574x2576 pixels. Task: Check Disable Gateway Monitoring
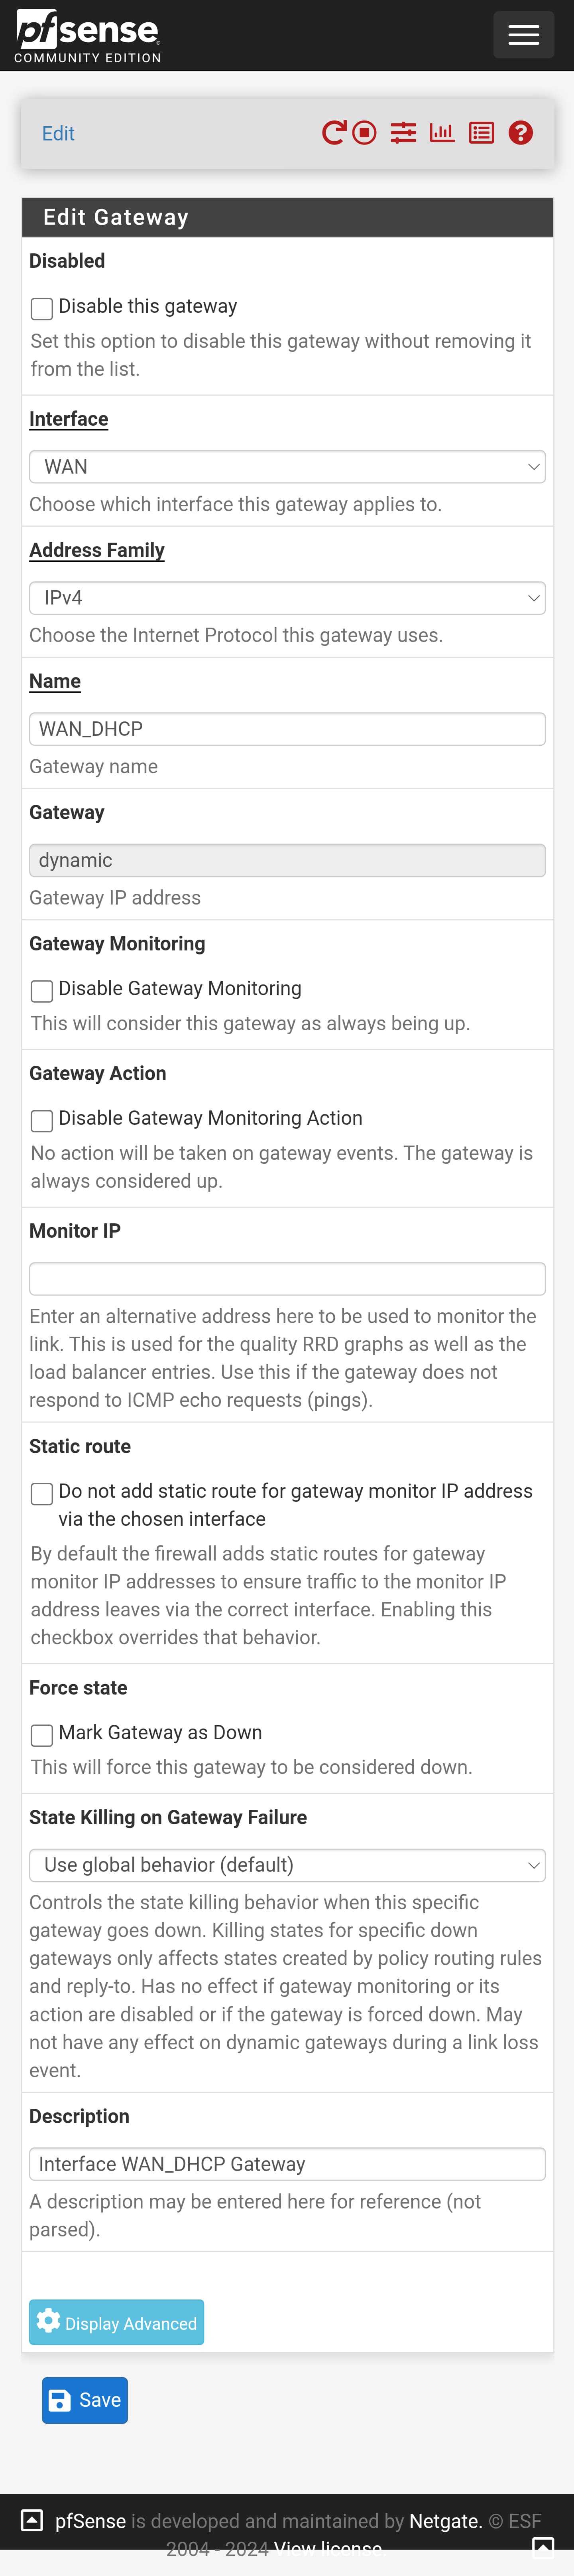[42, 990]
